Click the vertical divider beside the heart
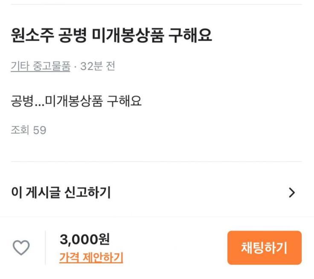The width and height of the screenshot is (314, 279). tap(45, 248)
